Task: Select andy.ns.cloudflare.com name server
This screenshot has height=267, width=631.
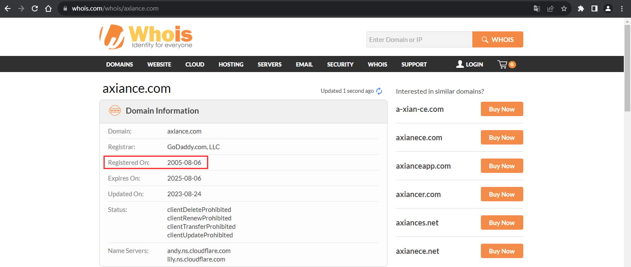Action: pyautogui.click(x=199, y=251)
